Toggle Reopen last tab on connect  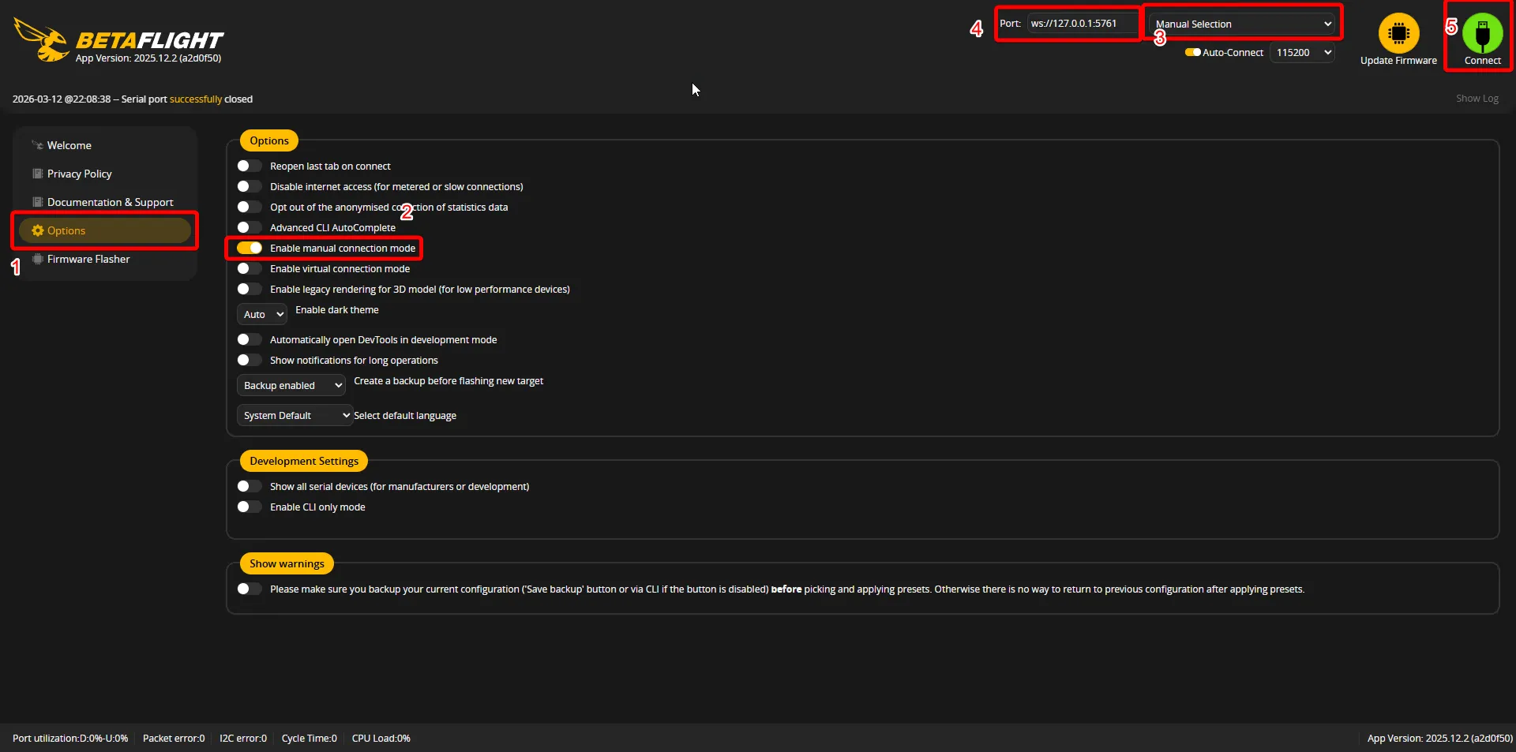(250, 166)
